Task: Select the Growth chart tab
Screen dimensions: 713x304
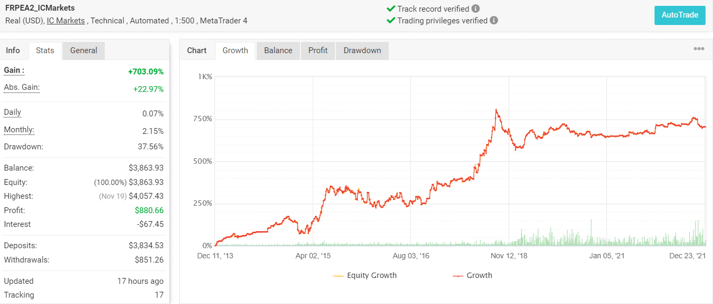Action: tap(235, 50)
